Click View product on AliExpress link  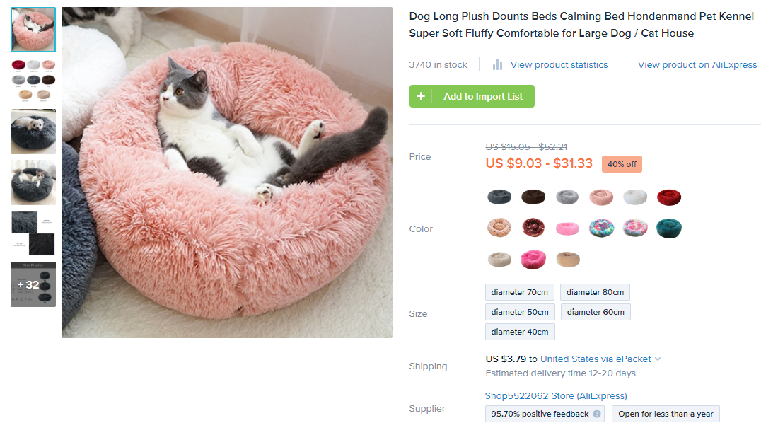(697, 64)
